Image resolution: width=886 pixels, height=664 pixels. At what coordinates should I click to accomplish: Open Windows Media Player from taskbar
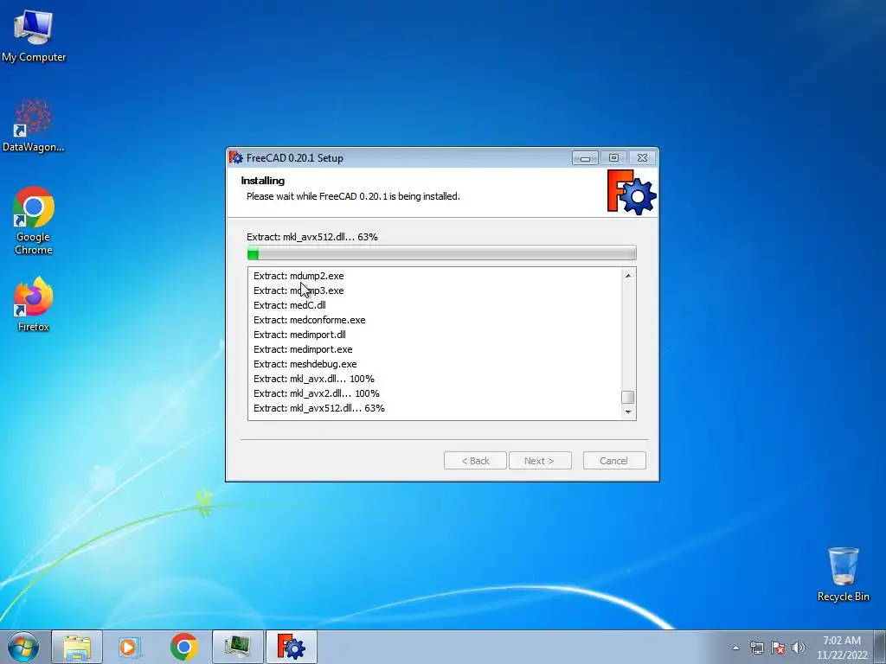pyautogui.click(x=130, y=647)
